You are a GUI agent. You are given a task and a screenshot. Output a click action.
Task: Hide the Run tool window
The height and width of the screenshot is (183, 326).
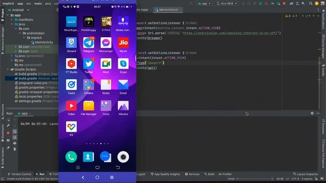click(318, 113)
